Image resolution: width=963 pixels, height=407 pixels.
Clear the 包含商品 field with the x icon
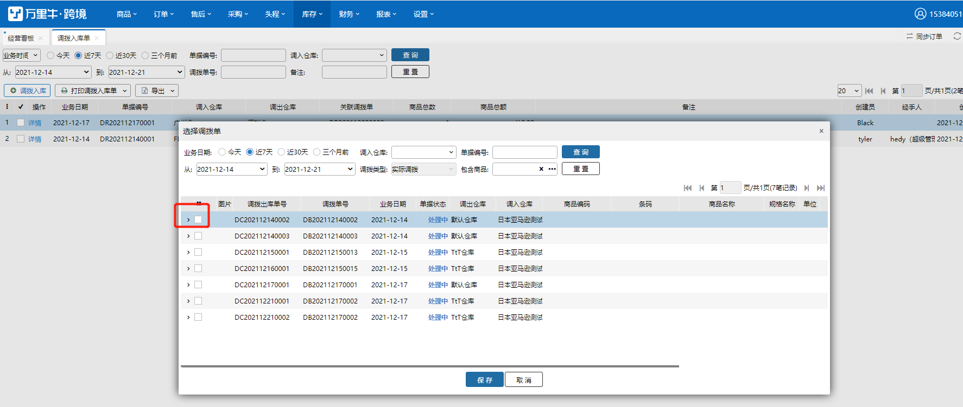541,169
